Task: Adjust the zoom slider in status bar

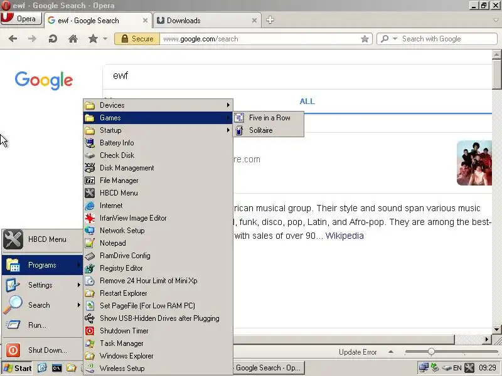Action: click(x=431, y=352)
